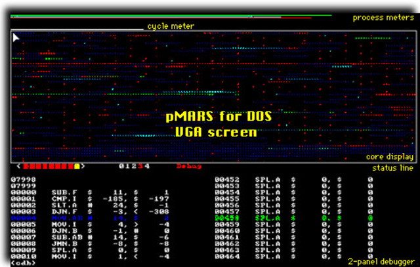Select the 00002 SLT.A instruction row
420x267 pixels.
click(90, 205)
